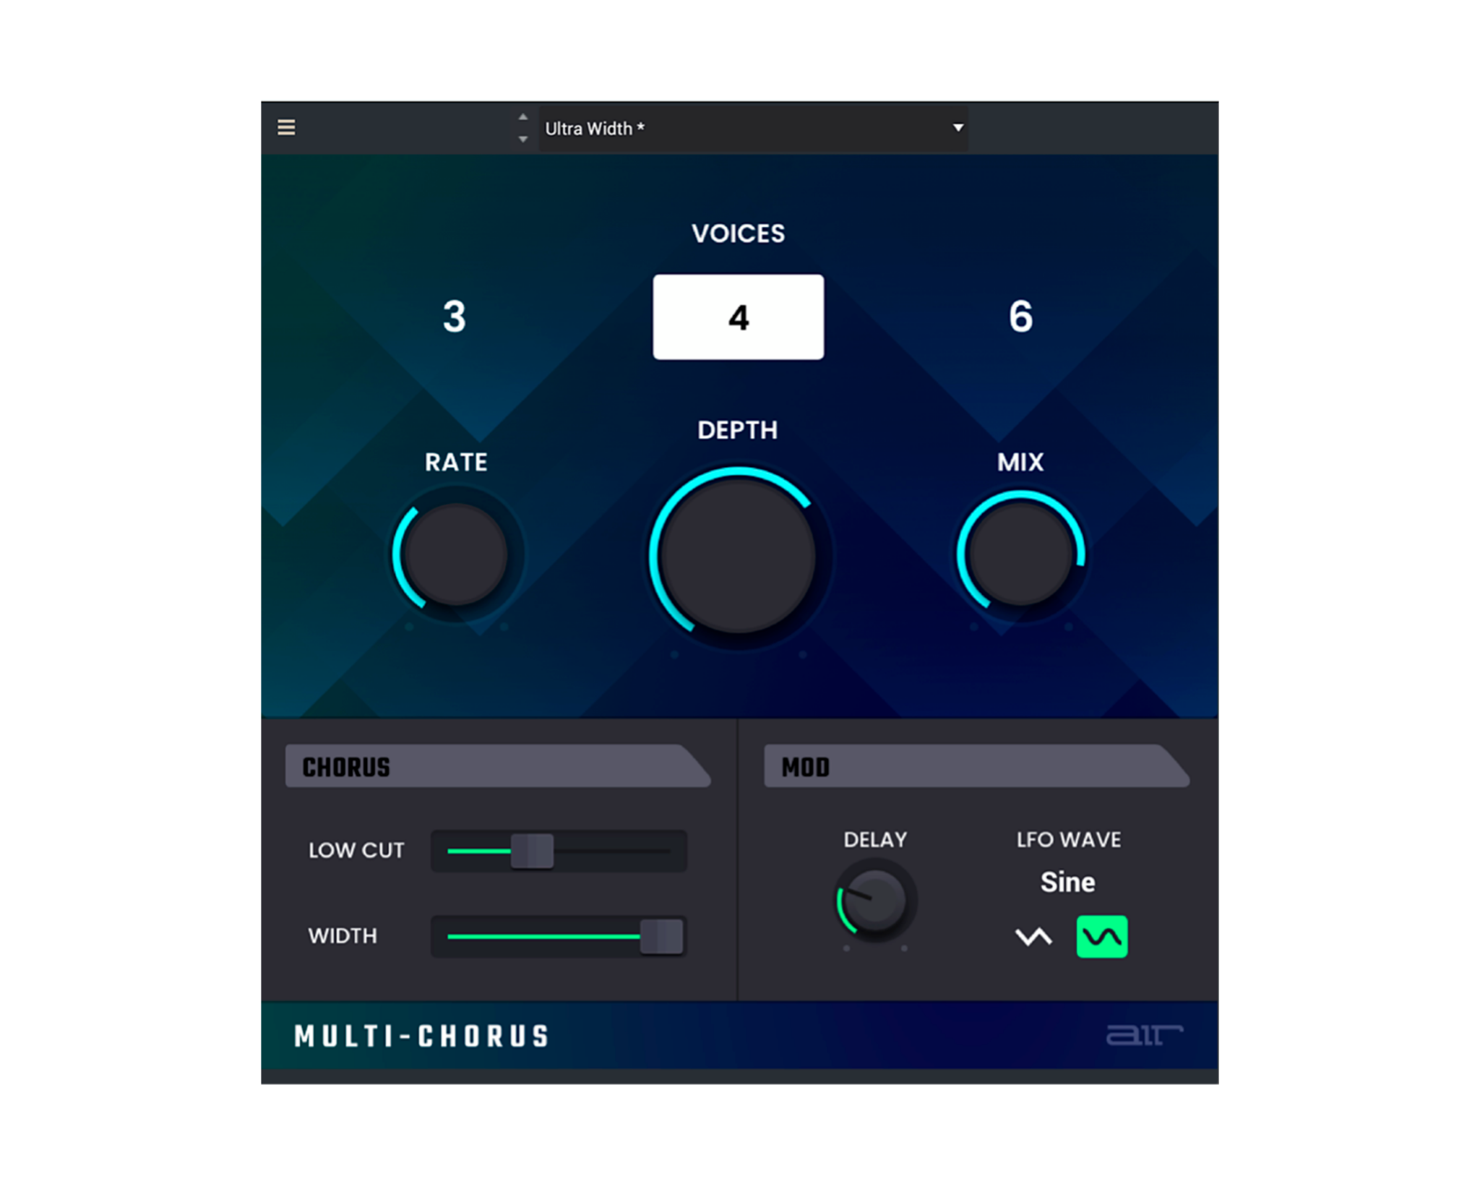1480x1184 pixels.
Task: Click the Low Cut slider handle
Action: tap(533, 851)
